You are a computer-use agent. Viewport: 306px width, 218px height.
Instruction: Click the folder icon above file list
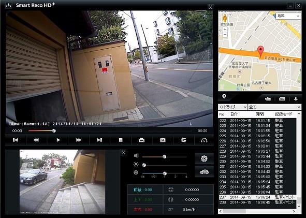point(268,99)
